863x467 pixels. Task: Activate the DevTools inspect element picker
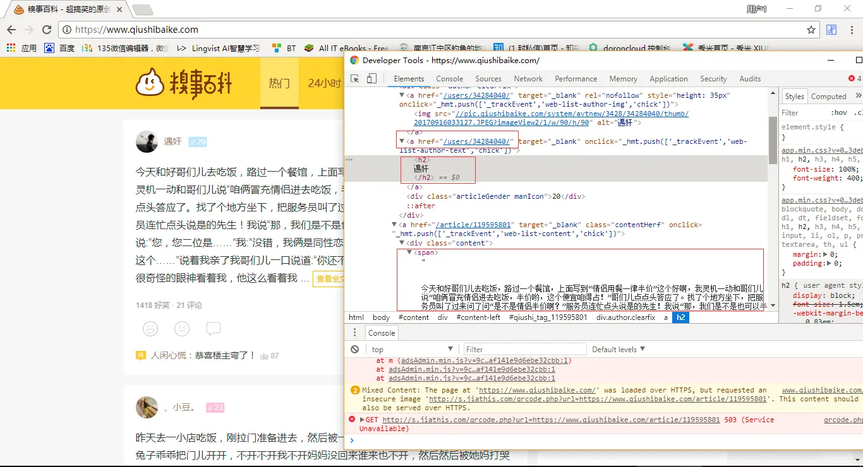(355, 78)
